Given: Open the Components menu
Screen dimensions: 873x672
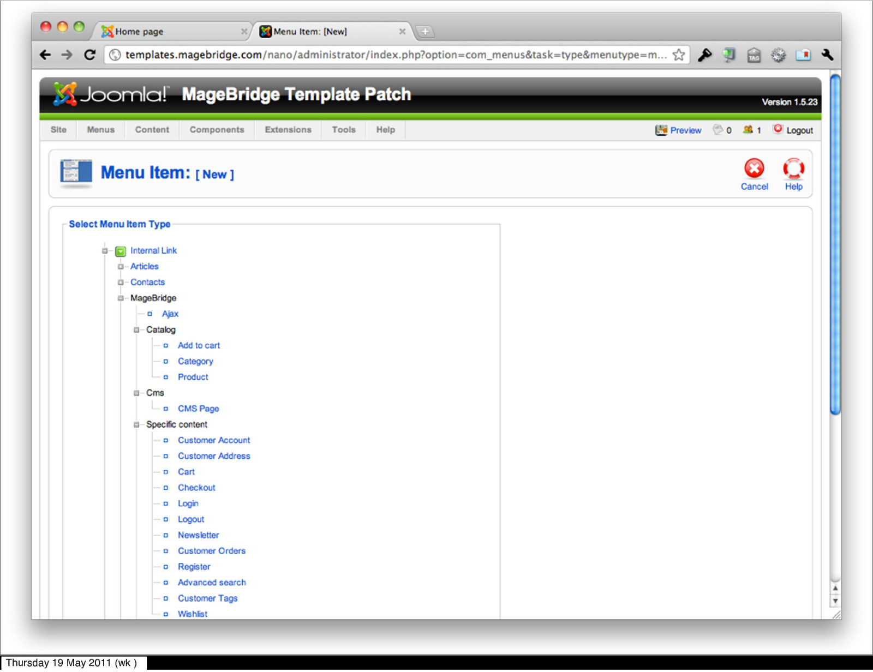Looking at the screenshot, I should click(x=217, y=130).
